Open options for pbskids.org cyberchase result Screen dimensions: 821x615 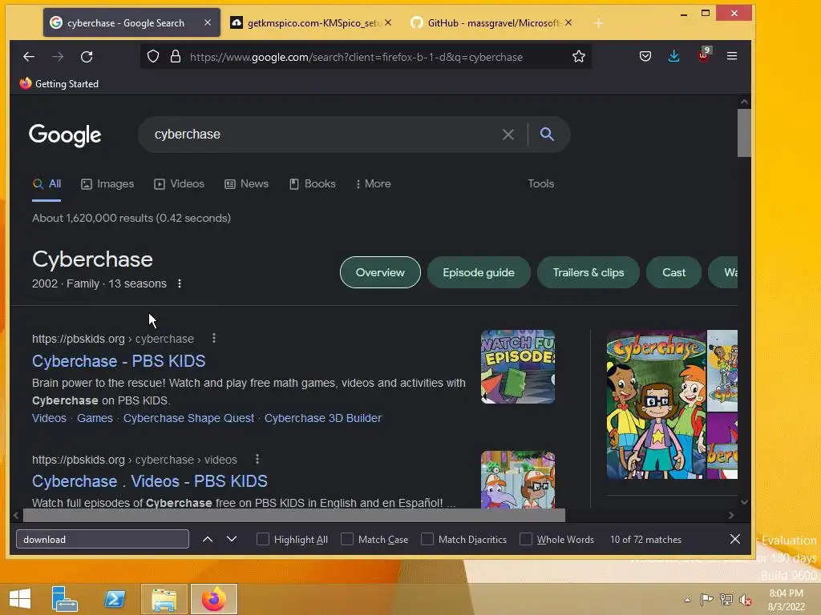[x=214, y=339]
